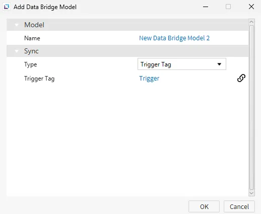Dismiss dialog with Cancel button
261x214 pixels.
point(239,206)
